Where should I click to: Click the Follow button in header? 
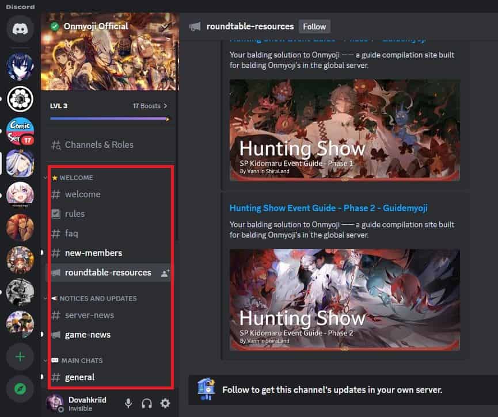pos(314,26)
